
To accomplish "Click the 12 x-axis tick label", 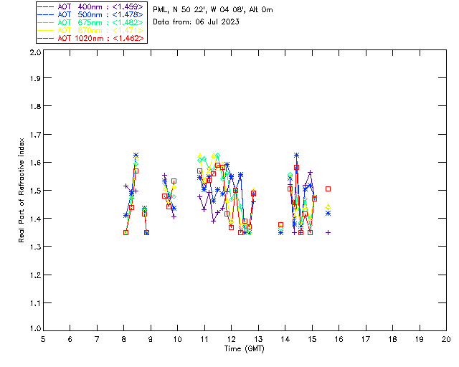I will tap(231, 339).
